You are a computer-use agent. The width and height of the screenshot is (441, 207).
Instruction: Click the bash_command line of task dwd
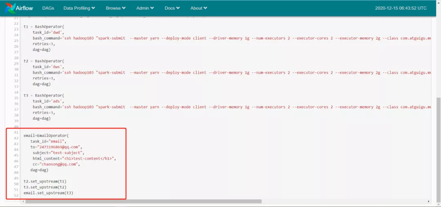coord(232,38)
